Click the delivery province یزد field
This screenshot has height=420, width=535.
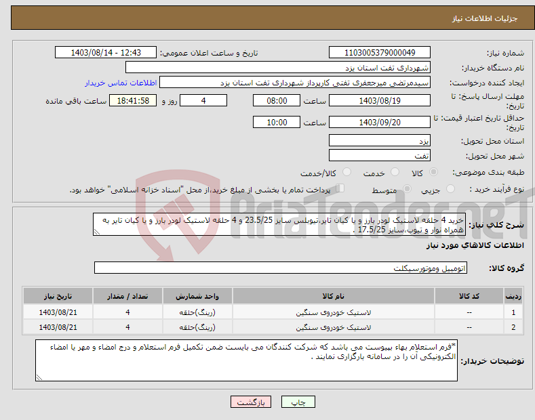point(380,140)
